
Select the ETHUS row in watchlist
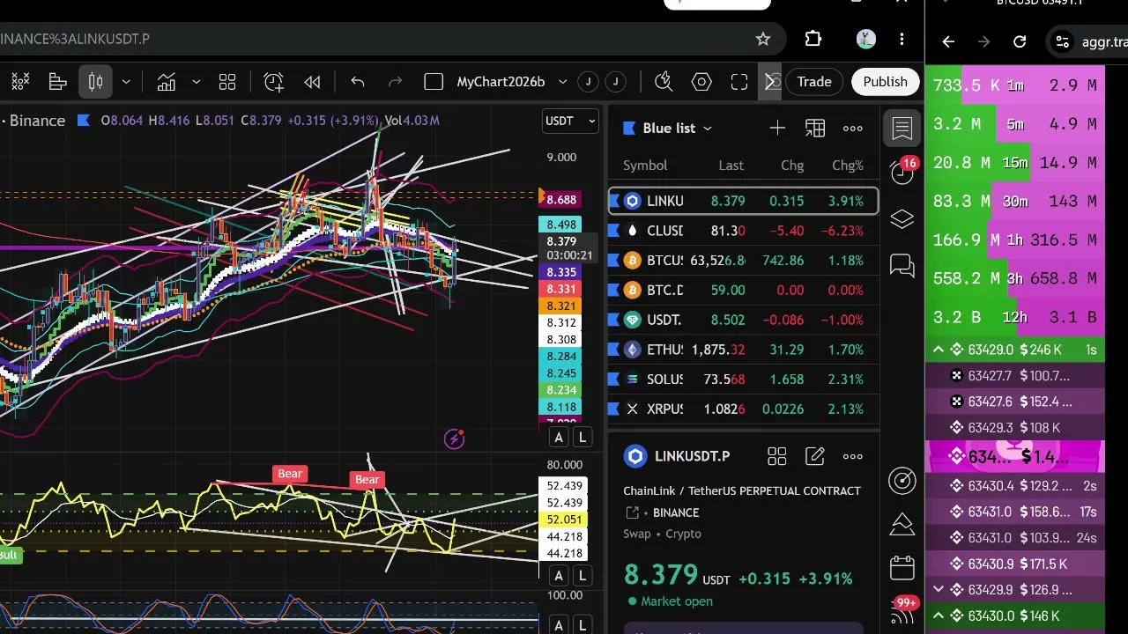pos(744,350)
